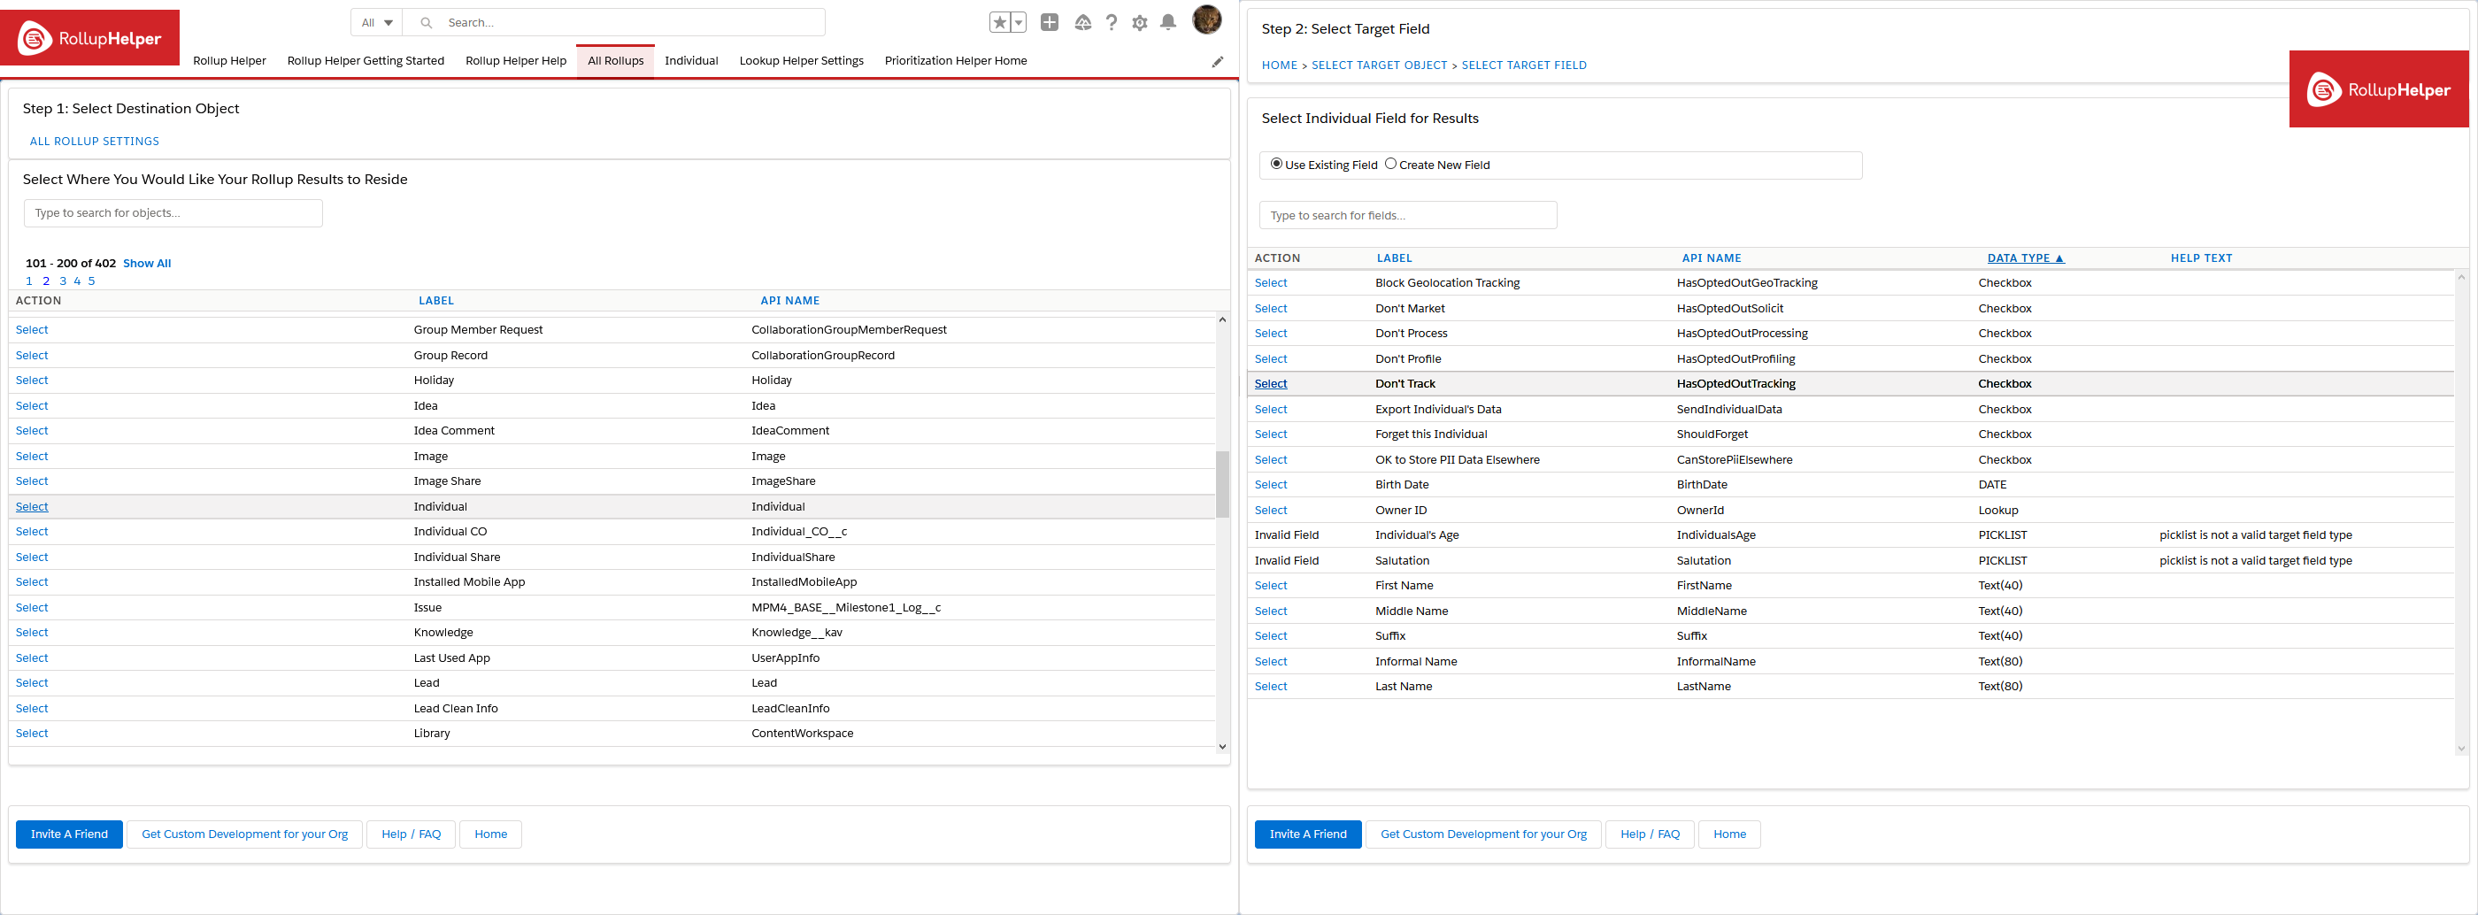
Task: Click the right Home button
Action: [1729, 834]
